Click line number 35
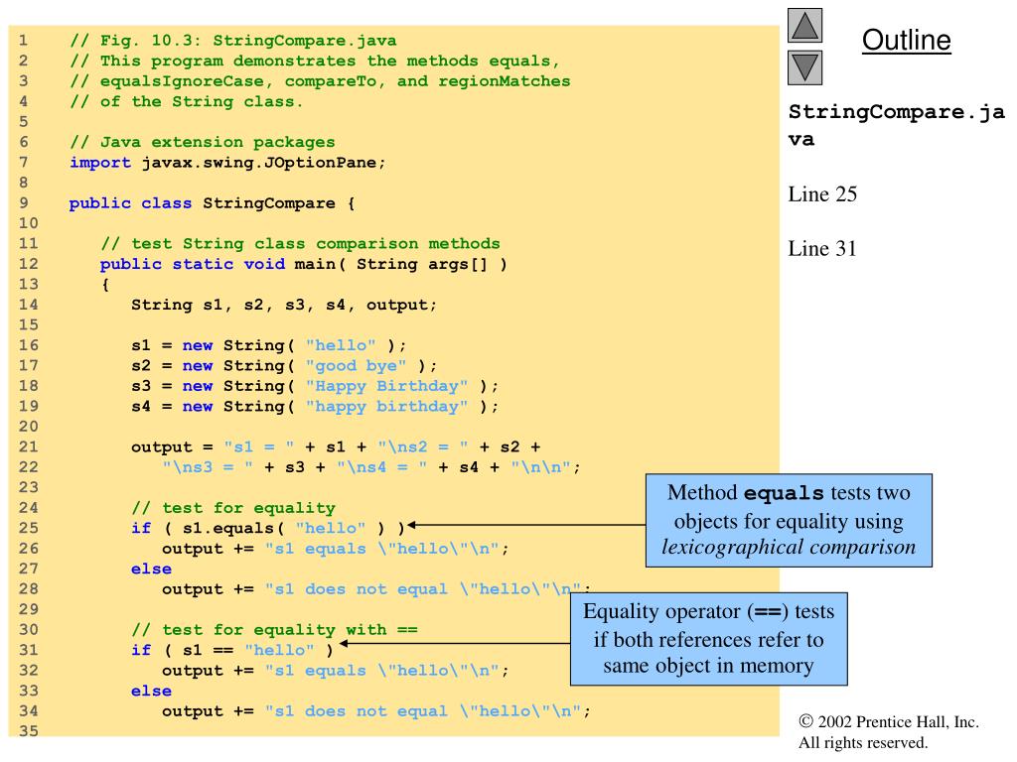Image resolution: width=1017 pixels, height=762 pixels. (29, 731)
